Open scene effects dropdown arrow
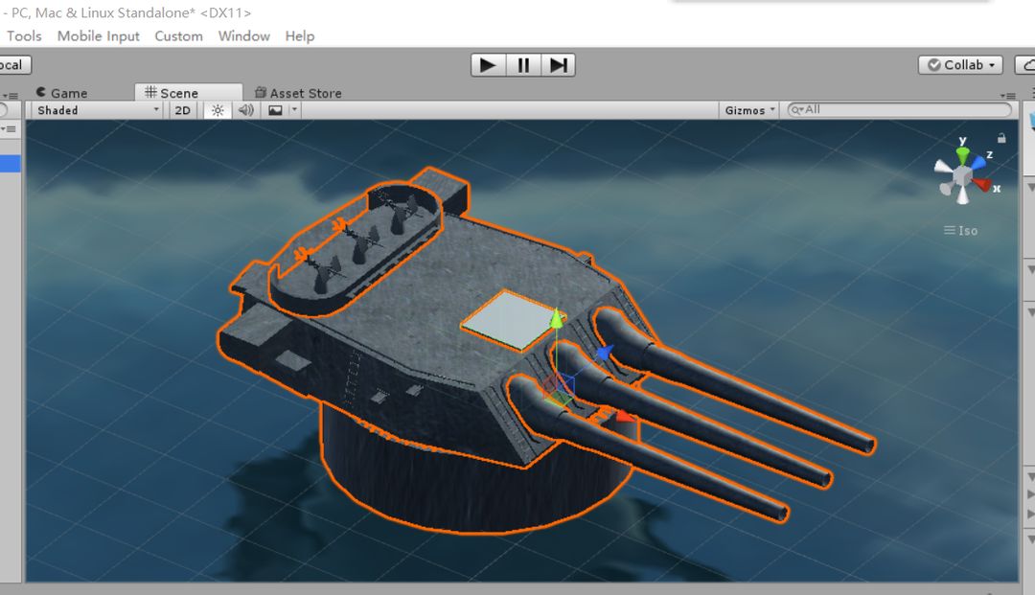Image resolution: width=1035 pixels, height=595 pixels. pos(294,110)
